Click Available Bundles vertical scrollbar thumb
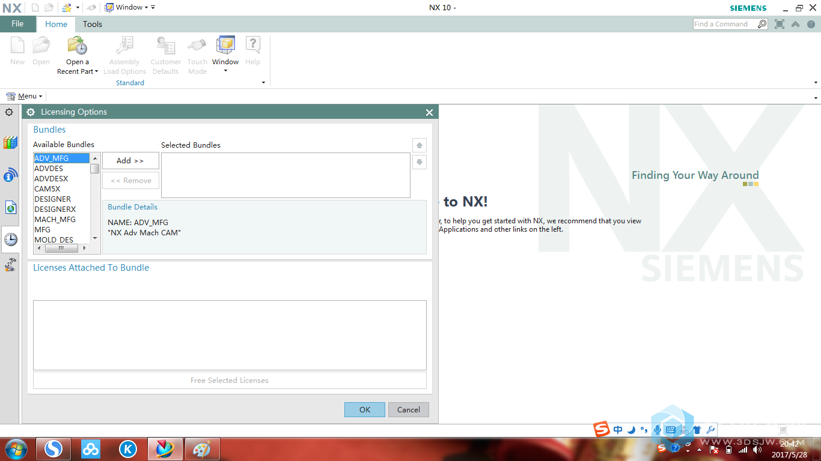The width and height of the screenshot is (821, 461). click(x=95, y=168)
